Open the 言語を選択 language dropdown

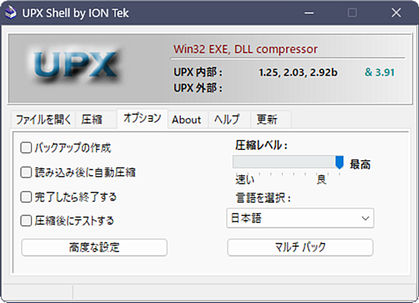point(300,218)
